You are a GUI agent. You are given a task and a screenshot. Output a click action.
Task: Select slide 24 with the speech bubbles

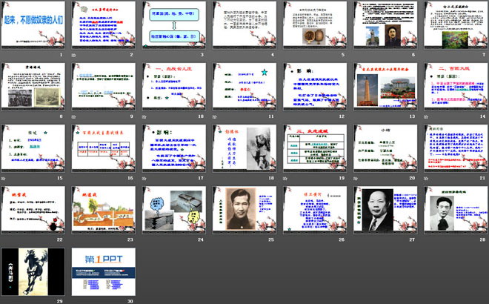pos(174,210)
